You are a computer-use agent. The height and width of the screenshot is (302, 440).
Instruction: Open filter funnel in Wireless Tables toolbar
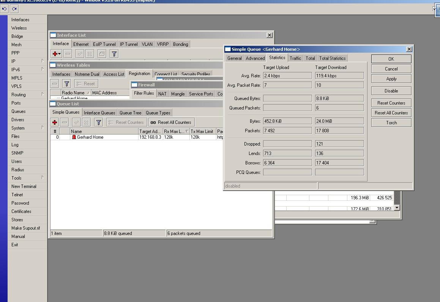point(67,84)
